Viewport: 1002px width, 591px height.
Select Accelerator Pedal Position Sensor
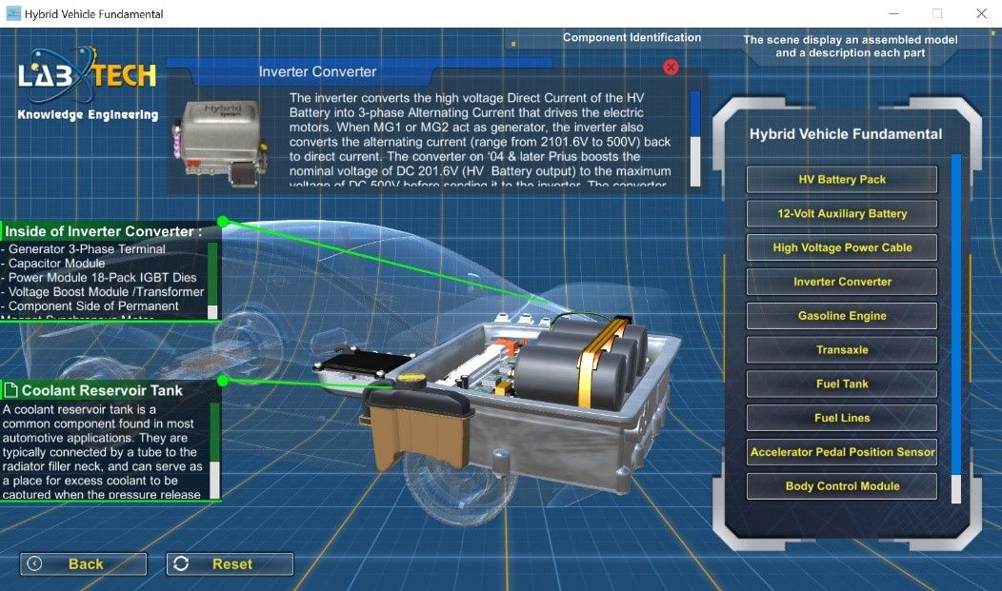point(841,452)
